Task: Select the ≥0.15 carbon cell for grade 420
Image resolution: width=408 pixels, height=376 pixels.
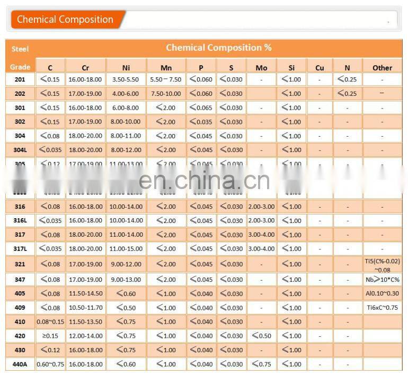Action: click(50, 336)
